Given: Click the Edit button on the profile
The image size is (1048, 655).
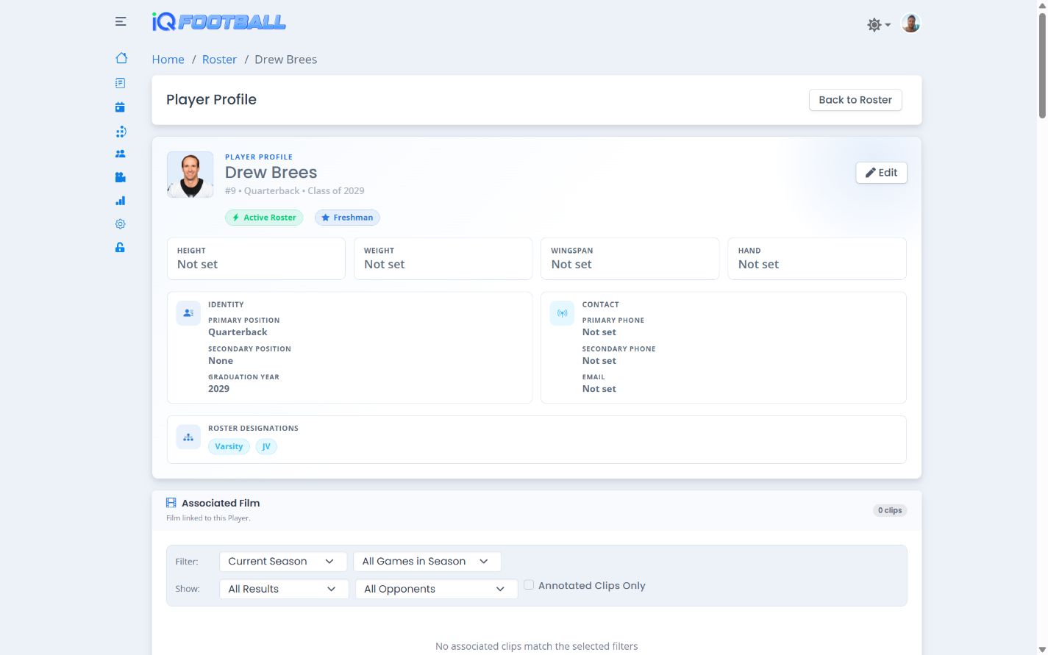Looking at the screenshot, I should pos(881,173).
